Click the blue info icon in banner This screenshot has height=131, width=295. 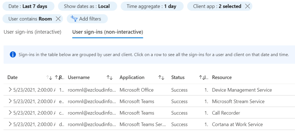coord(13,55)
